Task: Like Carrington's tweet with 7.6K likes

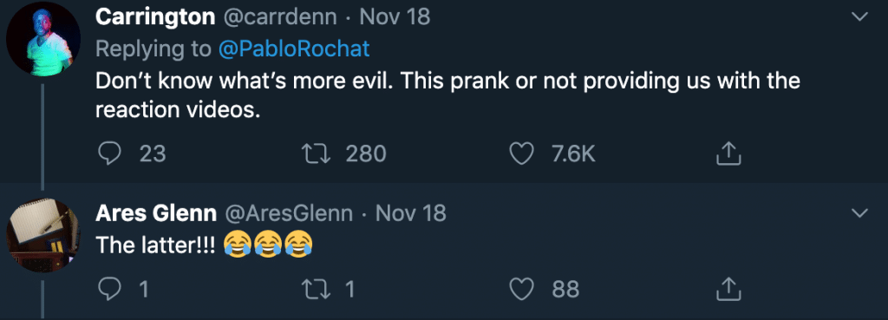Action: tap(521, 154)
